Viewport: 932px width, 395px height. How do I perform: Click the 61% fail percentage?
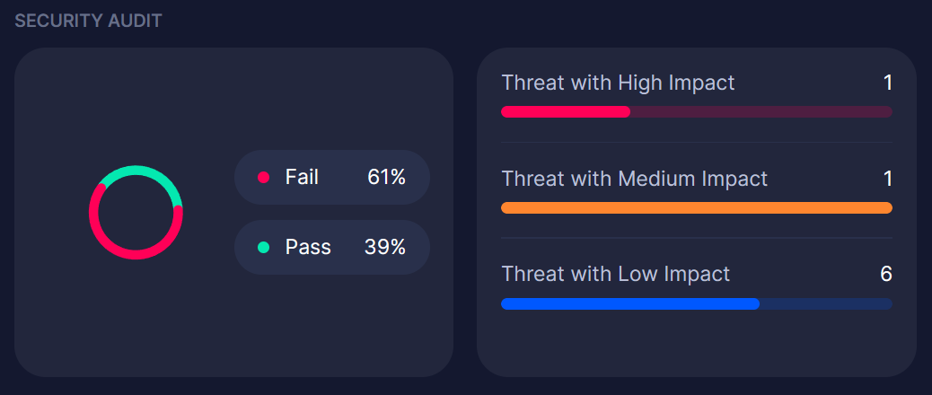(x=386, y=178)
